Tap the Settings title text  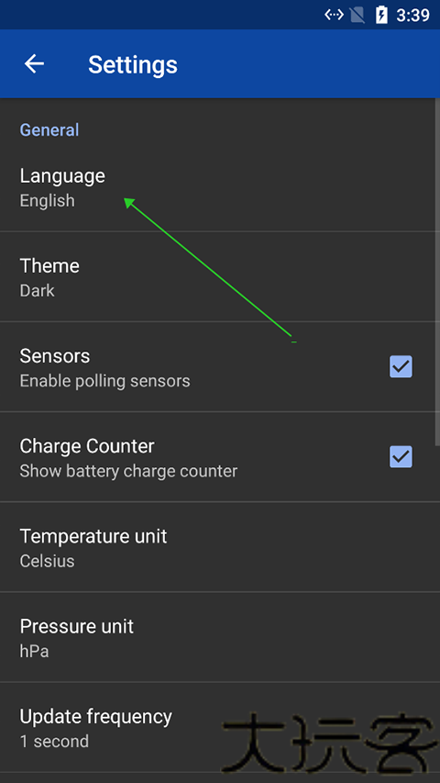pos(133,64)
